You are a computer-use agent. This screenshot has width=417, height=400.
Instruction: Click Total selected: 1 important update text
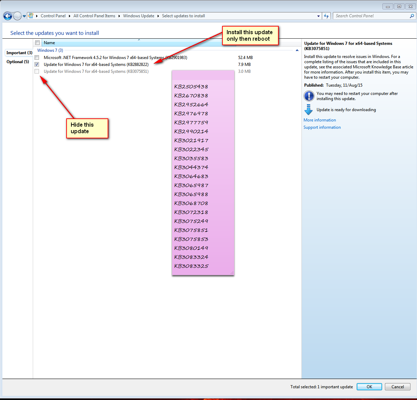321,387
